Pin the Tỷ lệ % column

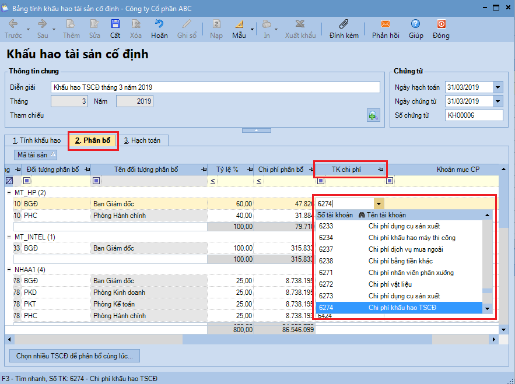point(250,170)
